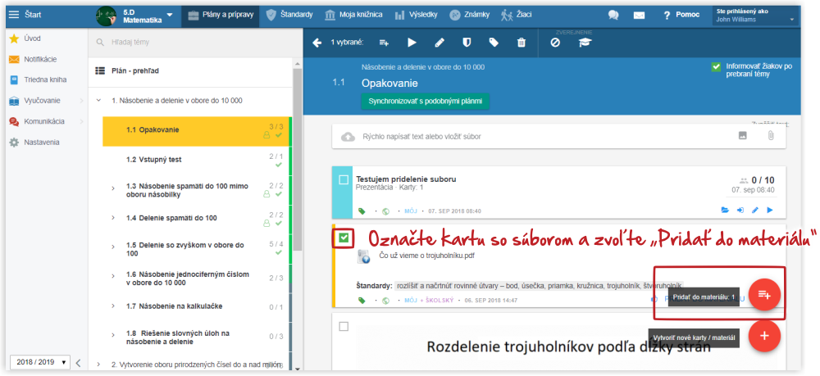Click pencil icon on Testujem pridelenie card
820x376 pixels.
point(755,211)
